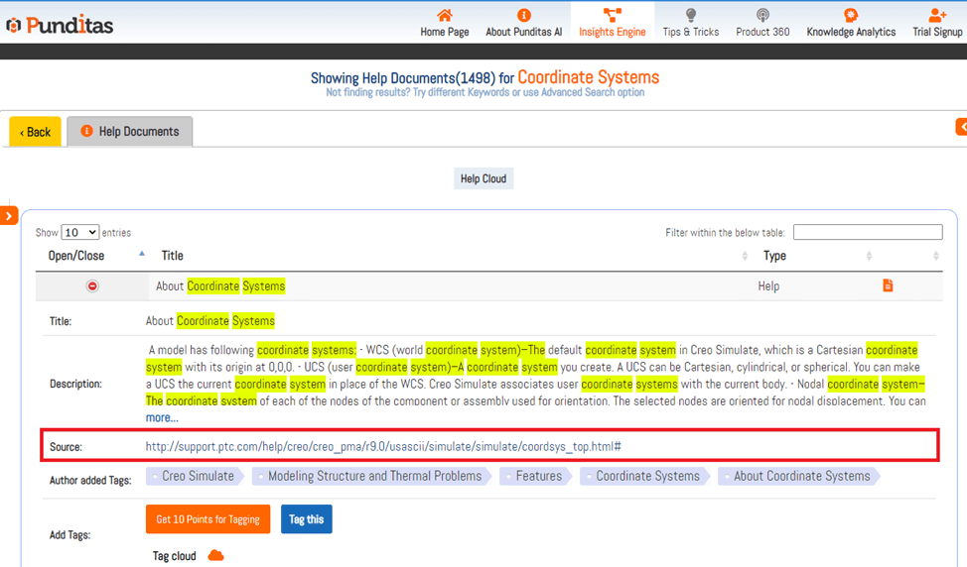This screenshot has height=567, width=967.
Task: Open Knowledge Analytics nav icon
Action: pyautogui.click(x=851, y=15)
